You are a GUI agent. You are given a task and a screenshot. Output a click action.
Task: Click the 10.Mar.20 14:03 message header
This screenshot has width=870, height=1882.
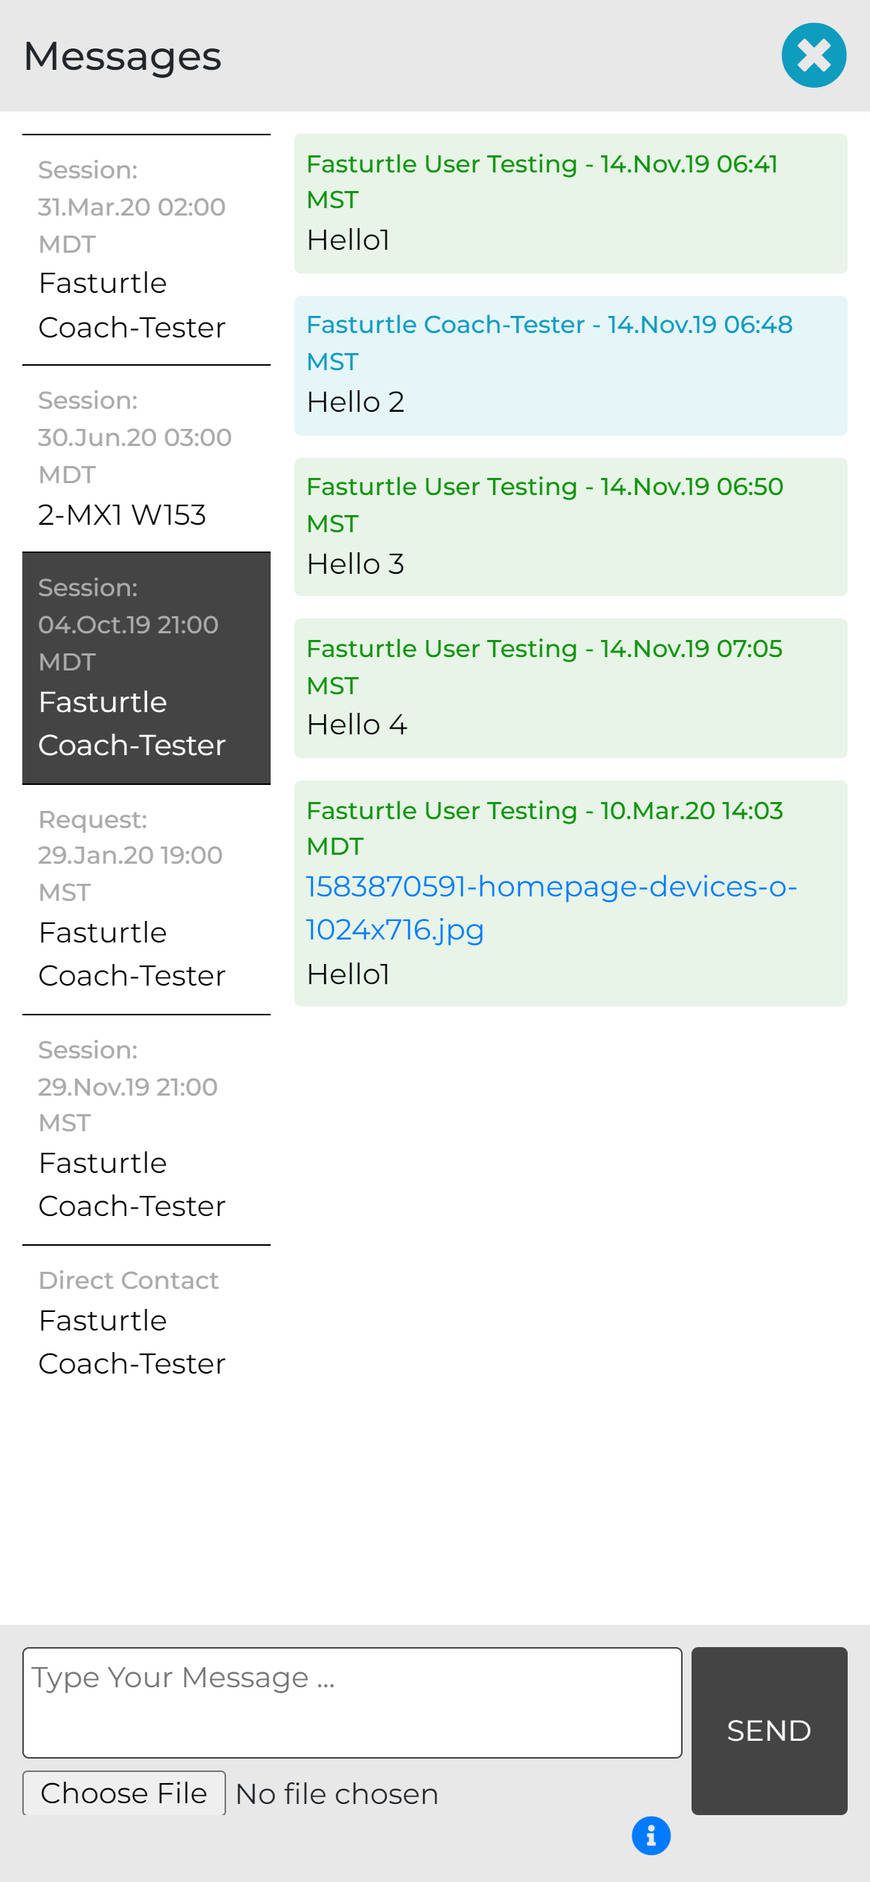(544, 827)
